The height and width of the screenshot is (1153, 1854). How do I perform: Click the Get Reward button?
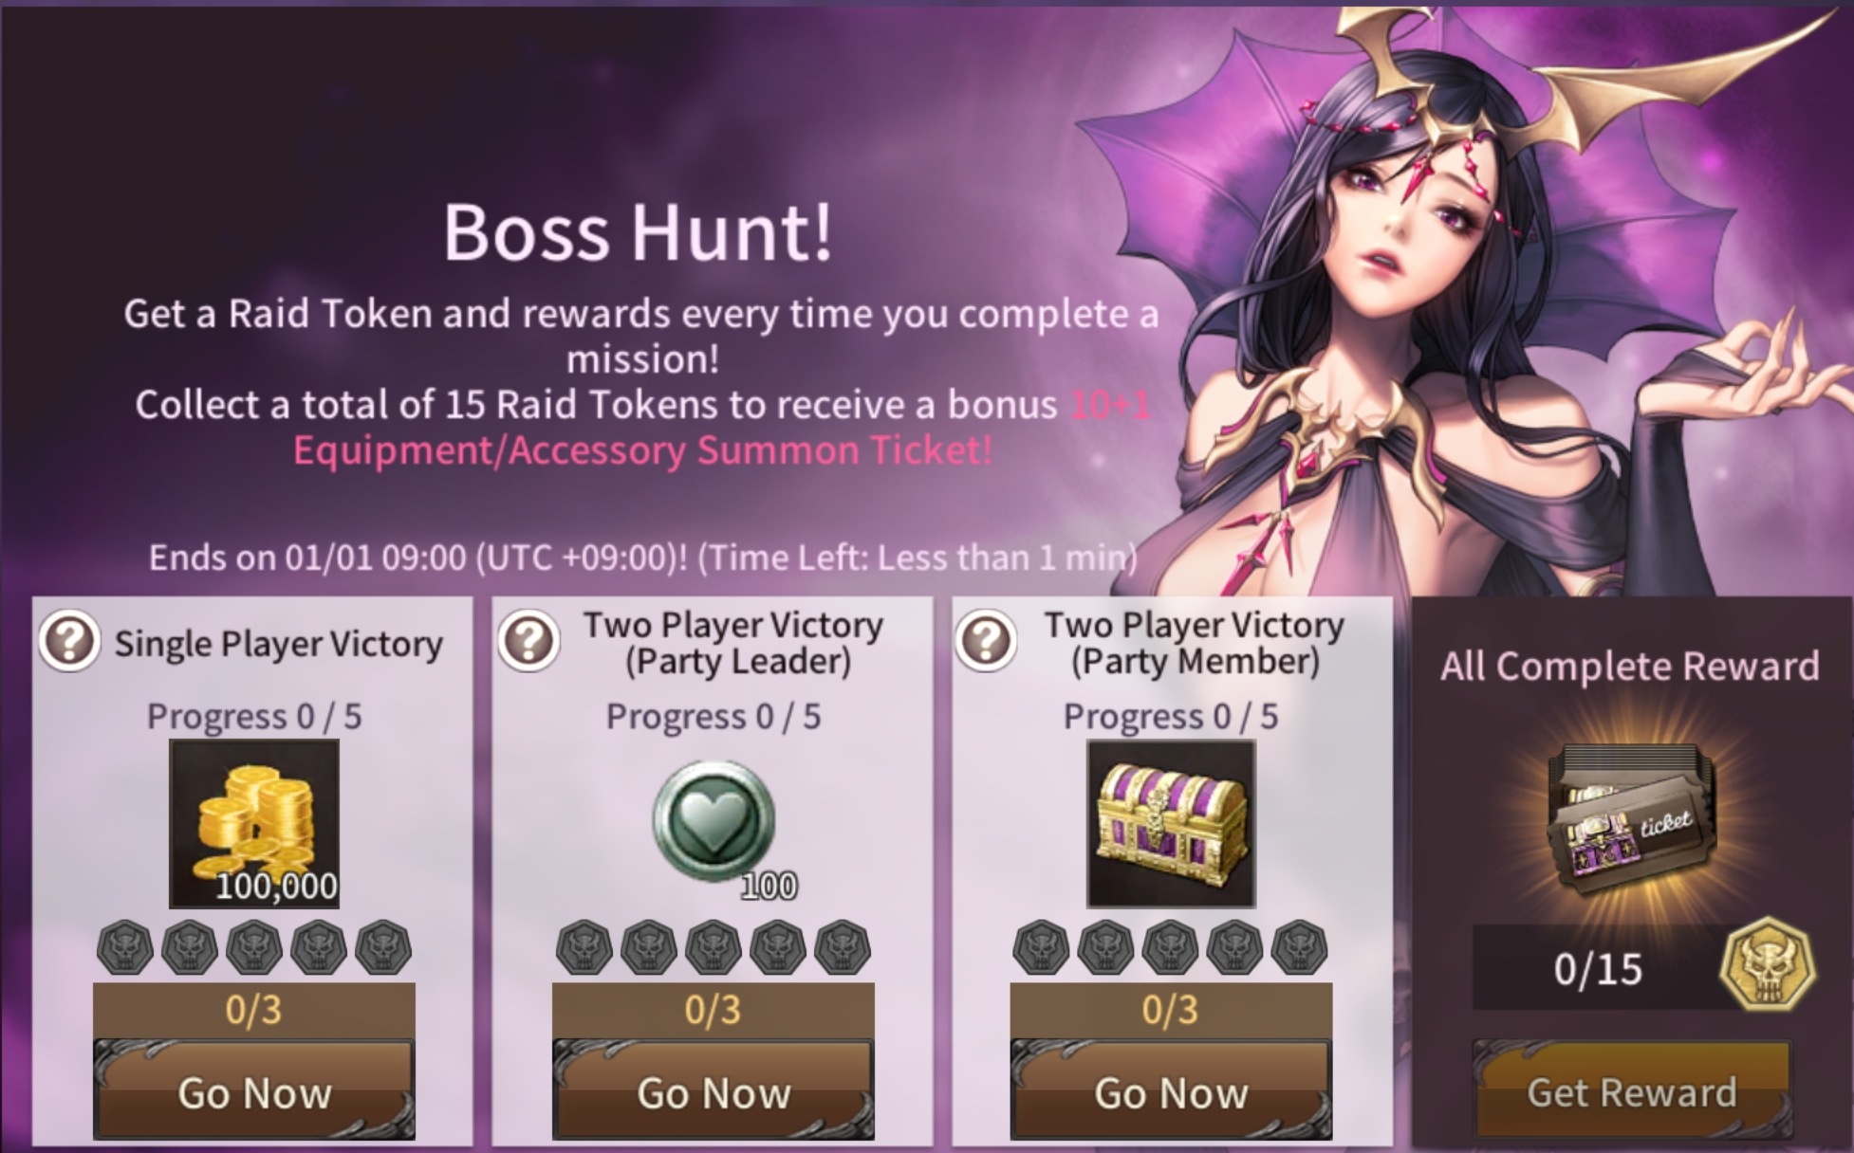coord(1632,1090)
